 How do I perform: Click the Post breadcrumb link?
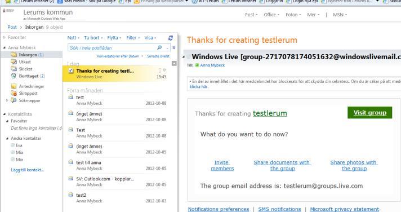click(12, 27)
